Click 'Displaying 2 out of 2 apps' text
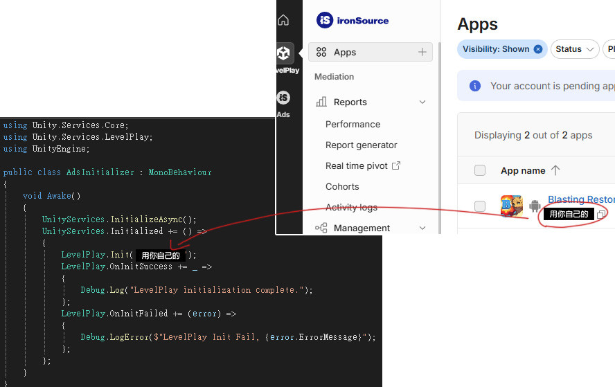 (x=533, y=135)
